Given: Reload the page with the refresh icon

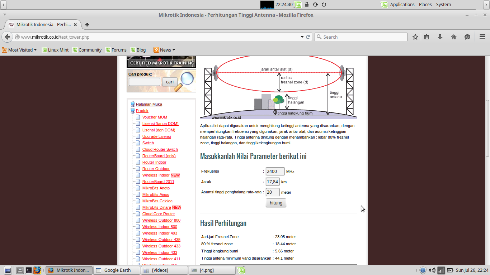Looking at the screenshot, I should [308, 37].
